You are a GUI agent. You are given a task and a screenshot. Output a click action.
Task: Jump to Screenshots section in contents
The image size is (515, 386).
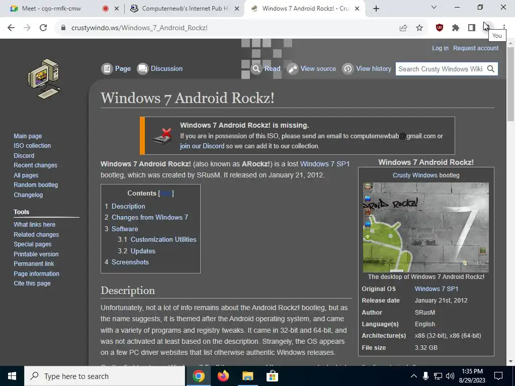[130, 262]
